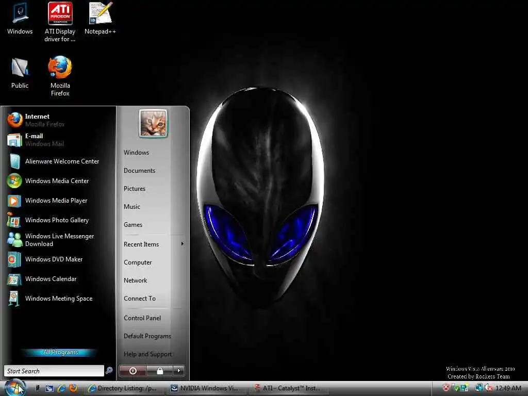
Task: Click the 12:49 AM clock
Action: point(508,388)
